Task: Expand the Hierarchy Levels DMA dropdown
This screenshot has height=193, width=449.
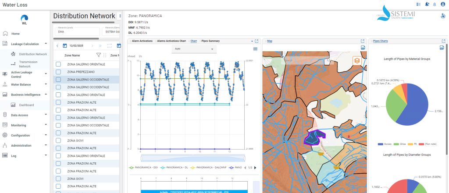Action: (77, 32)
